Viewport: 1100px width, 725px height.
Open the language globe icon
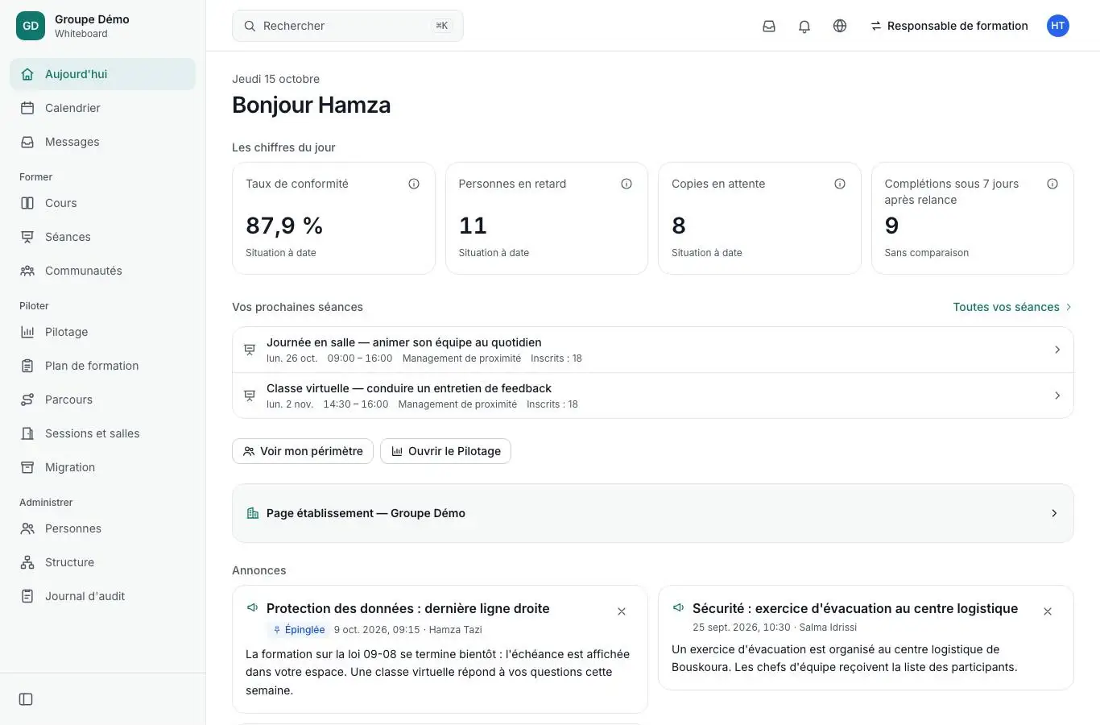pos(840,26)
